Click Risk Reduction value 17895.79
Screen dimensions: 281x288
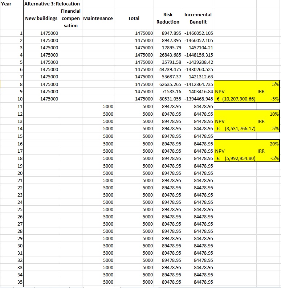tap(168, 48)
